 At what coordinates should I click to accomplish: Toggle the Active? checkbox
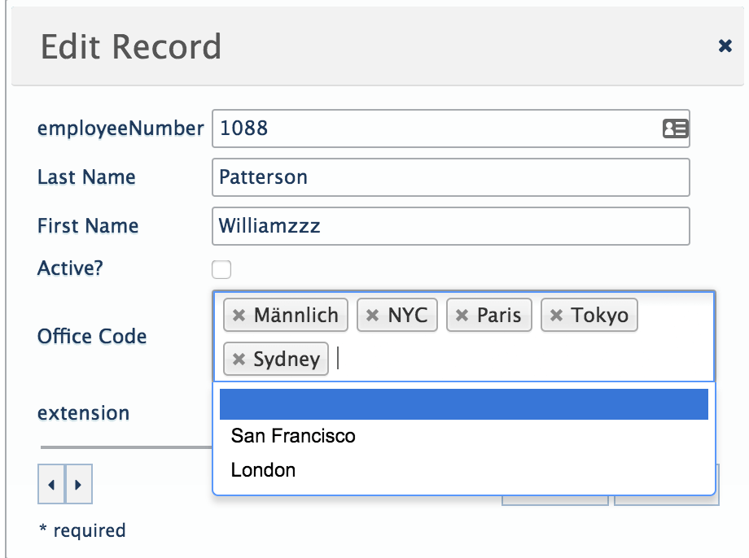pos(221,269)
